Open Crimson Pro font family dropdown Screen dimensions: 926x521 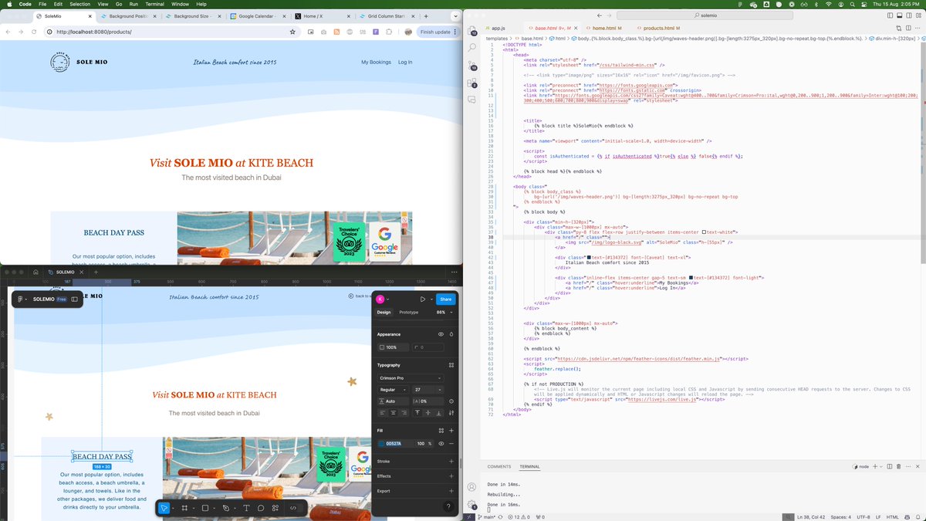click(x=410, y=378)
